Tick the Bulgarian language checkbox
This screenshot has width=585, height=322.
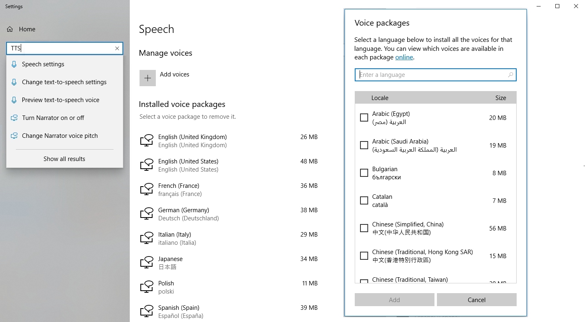click(364, 173)
